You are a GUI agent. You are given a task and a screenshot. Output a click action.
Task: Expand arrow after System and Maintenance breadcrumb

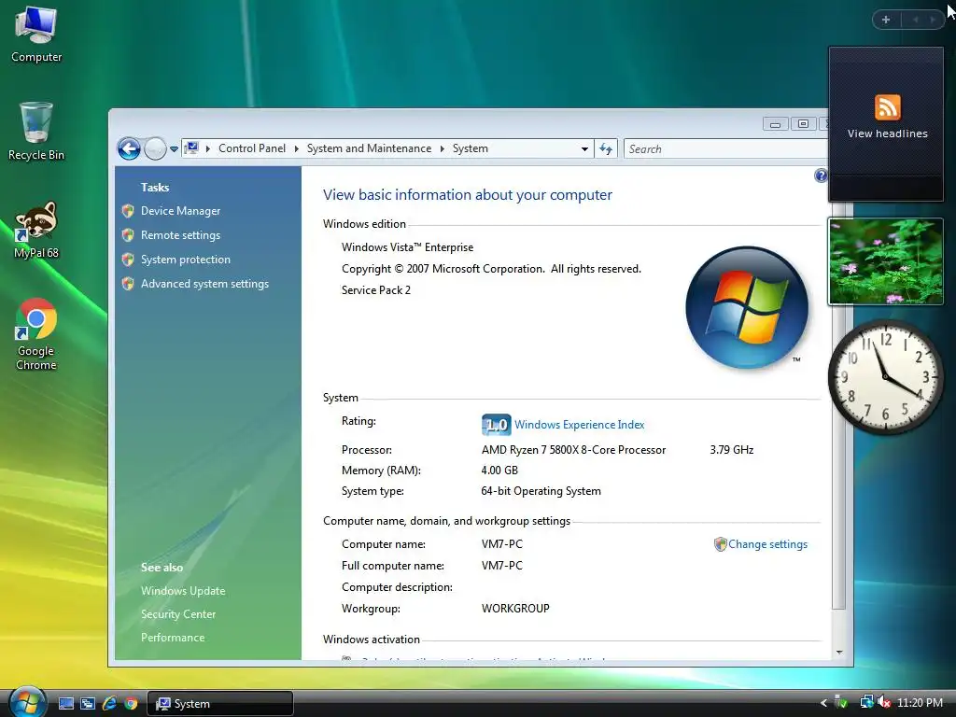click(442, 148)
